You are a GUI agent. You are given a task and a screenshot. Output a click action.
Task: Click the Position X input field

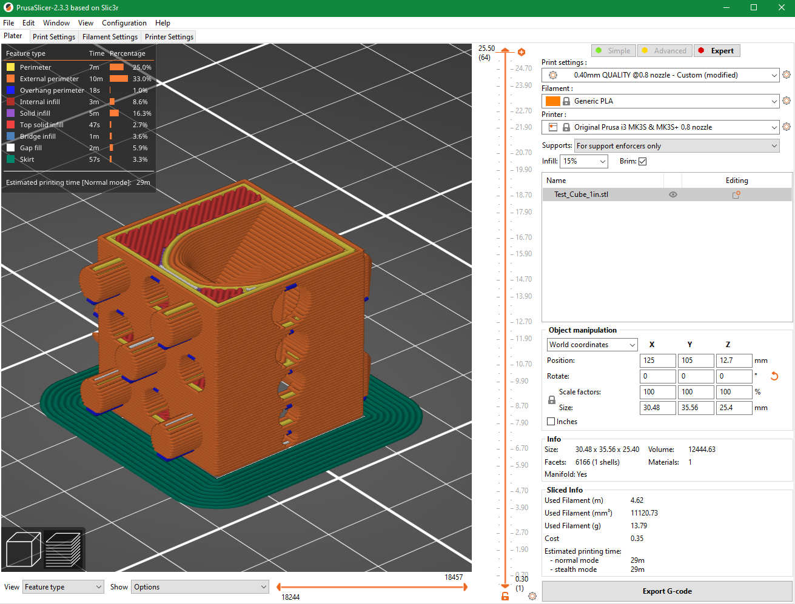(658, 360)
